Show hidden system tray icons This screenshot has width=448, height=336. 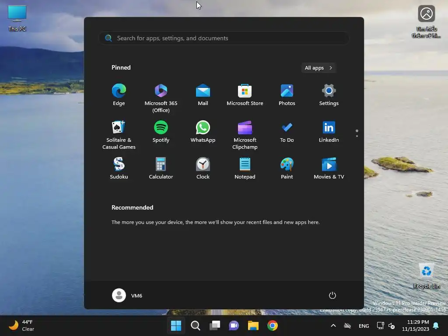point(333,325)
